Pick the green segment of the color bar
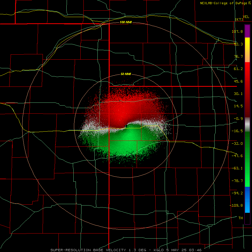 pyautogui.click(x=247, y=159)
